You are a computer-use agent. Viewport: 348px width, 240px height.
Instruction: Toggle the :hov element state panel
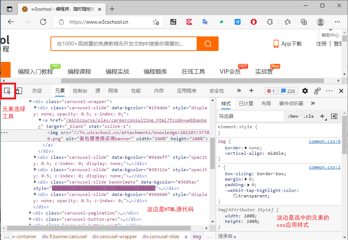[x=293, y=116]
